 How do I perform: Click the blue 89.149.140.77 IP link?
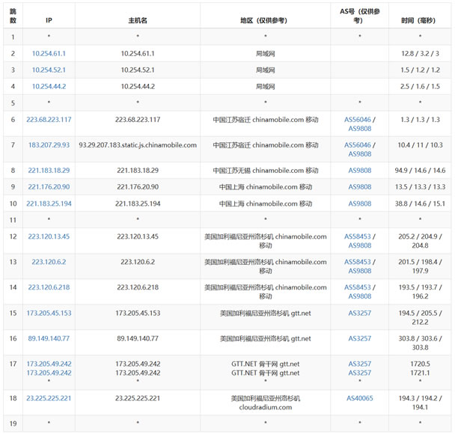tap(49, 338)
